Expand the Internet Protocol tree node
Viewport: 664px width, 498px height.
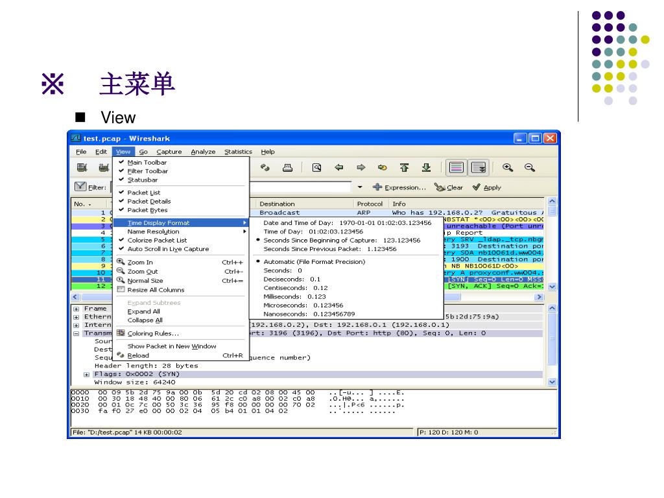77,326
